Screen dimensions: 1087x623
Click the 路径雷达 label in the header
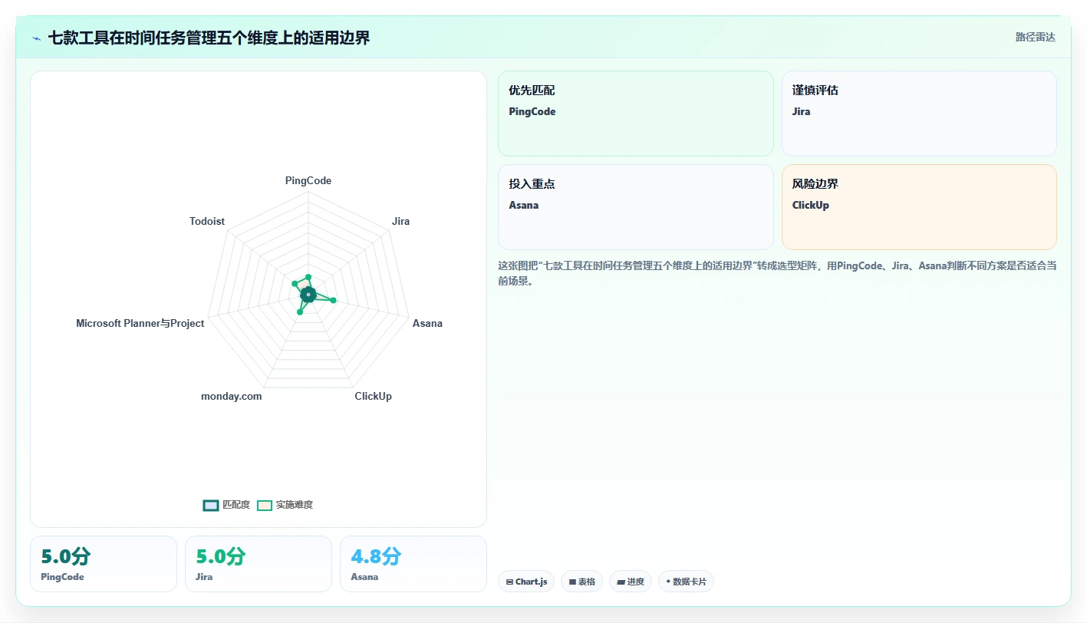coord(1035,37)
